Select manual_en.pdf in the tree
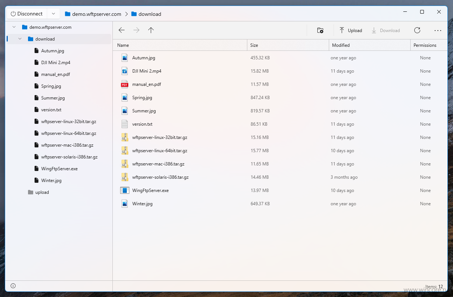The height and width of the screenshot is (297, 453). (56, 74)
